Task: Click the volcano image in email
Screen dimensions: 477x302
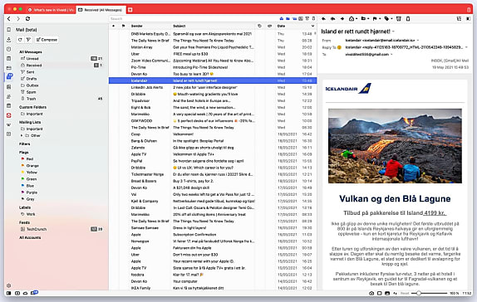Action: coord(395,146)
